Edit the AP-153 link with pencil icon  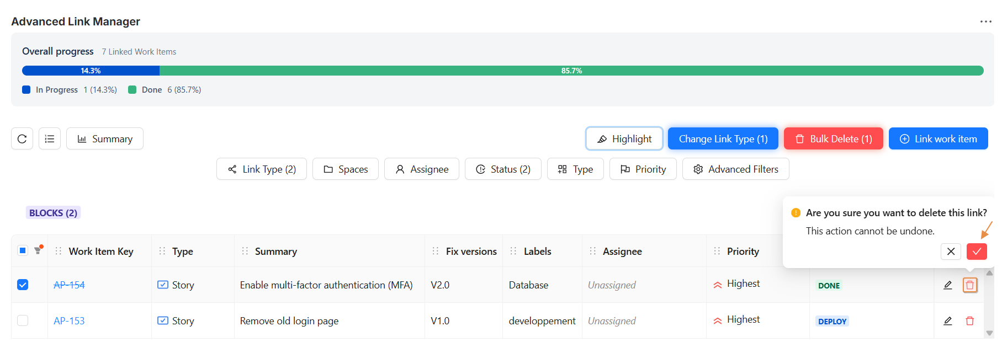coord(948,321)
